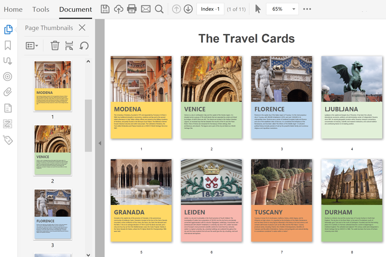Screen dimensions: 386x257
Task: Select the pointer tool
Action: (x=258, y=9)
